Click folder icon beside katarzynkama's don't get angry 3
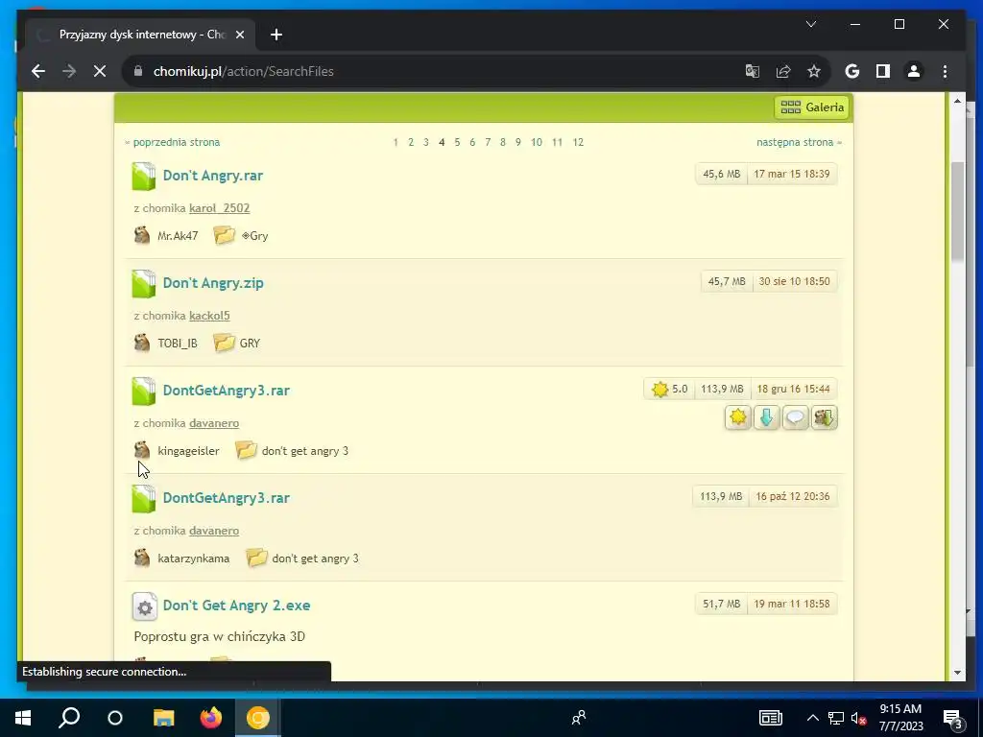 coord(256,558)
